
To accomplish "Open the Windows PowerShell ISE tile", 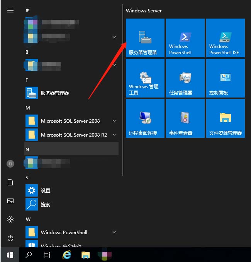I will click(226, 38).
